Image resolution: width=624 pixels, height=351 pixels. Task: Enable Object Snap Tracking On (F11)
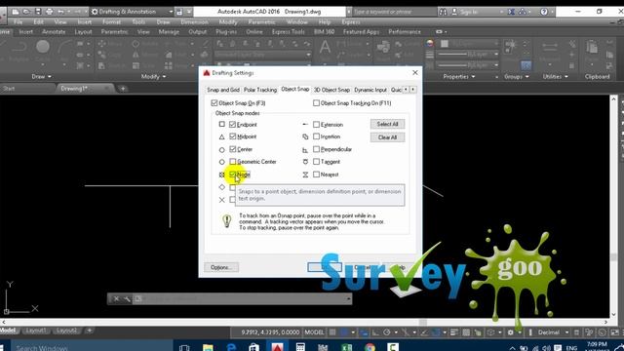[x=316, y=103]
